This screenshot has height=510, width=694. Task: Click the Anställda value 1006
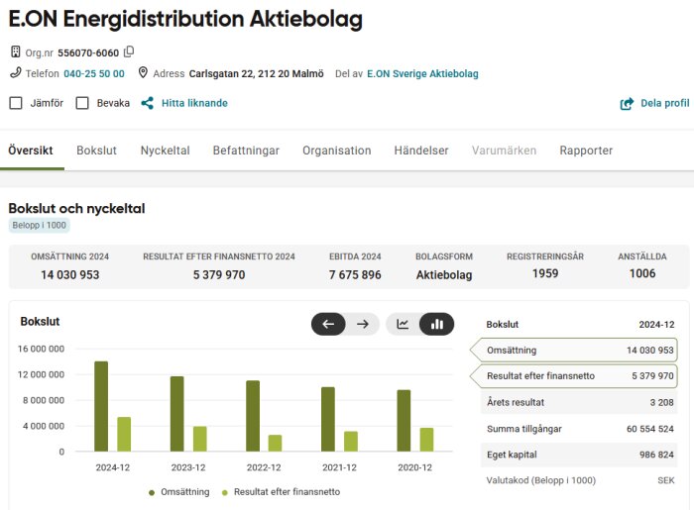pyautogui.click(x=642, y=273)
